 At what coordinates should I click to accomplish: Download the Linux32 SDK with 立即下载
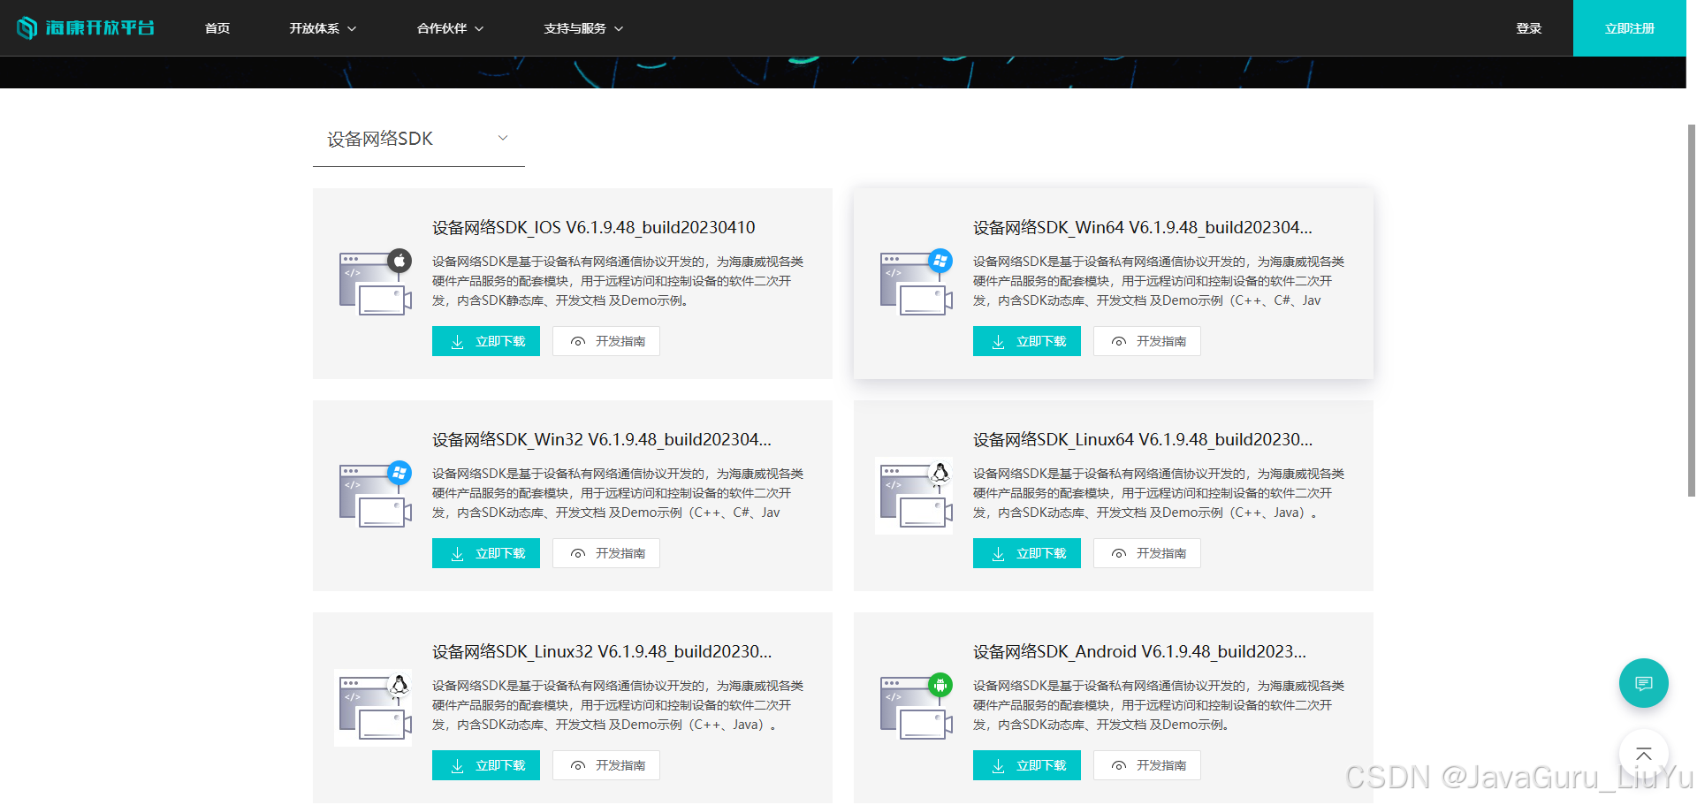pyautogui.click(x=486, y=765)
